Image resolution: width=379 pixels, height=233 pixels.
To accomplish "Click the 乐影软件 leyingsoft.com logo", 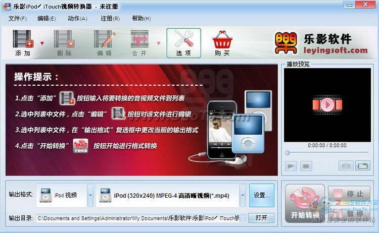I will pyautogui.click(x=321, y=43).
